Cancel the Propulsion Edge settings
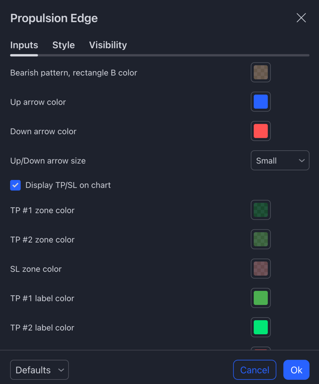 click(x=255, y=370)
